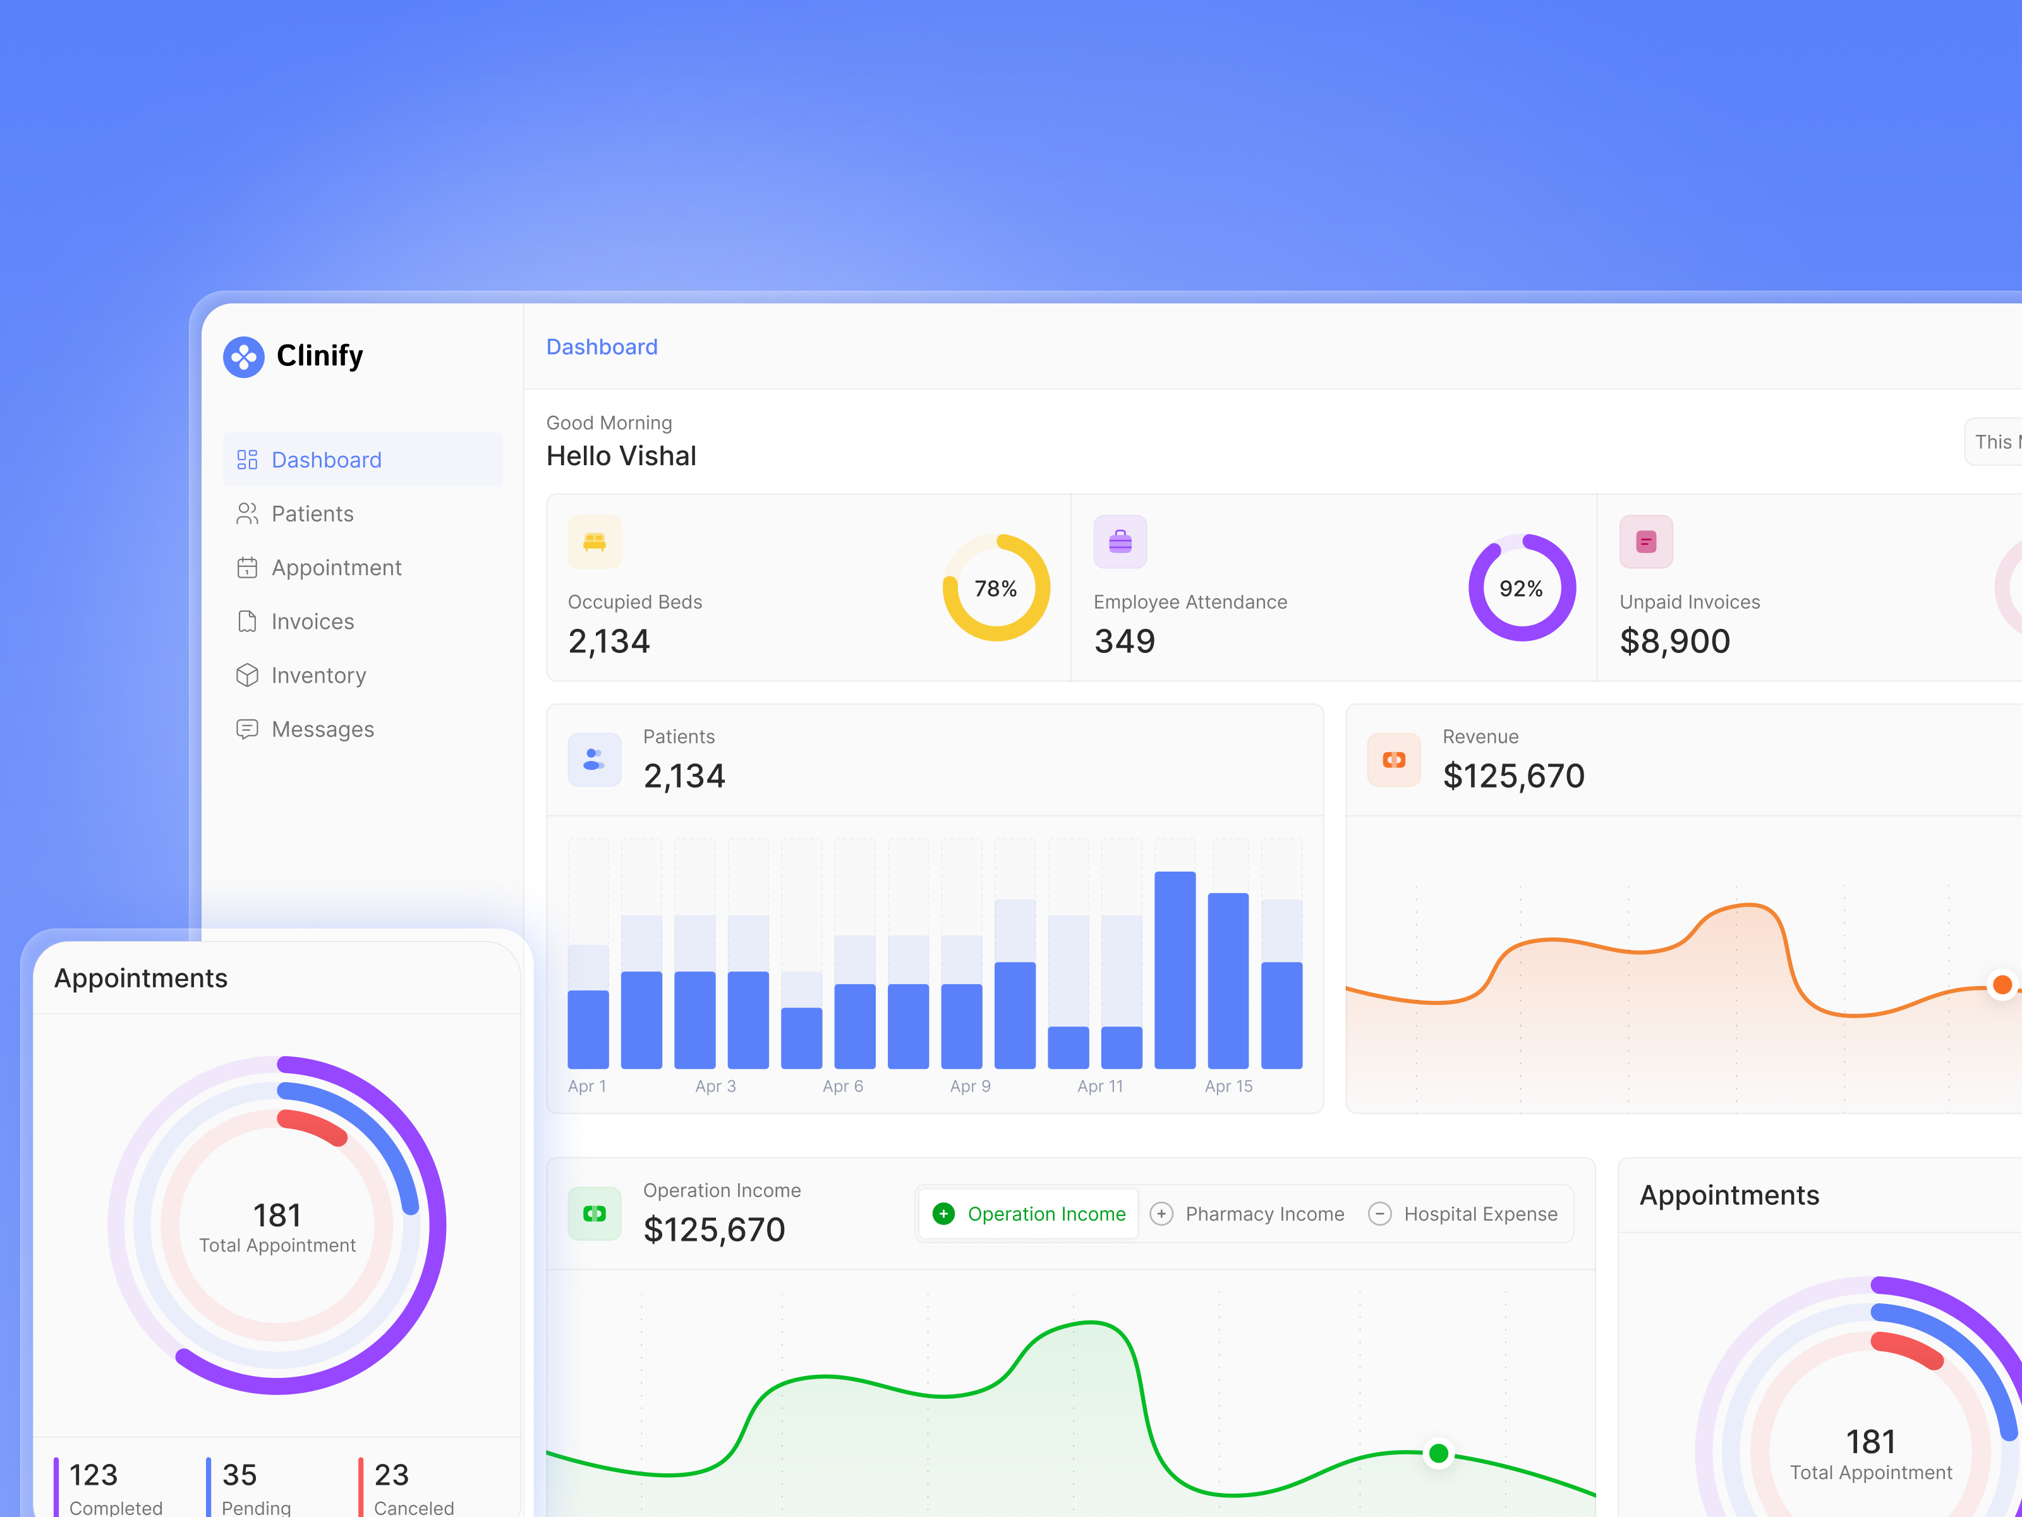Viewport: 2022px width, 1517px height.
Task: Click the Clinify logo icon
Action: coord(243,356)
